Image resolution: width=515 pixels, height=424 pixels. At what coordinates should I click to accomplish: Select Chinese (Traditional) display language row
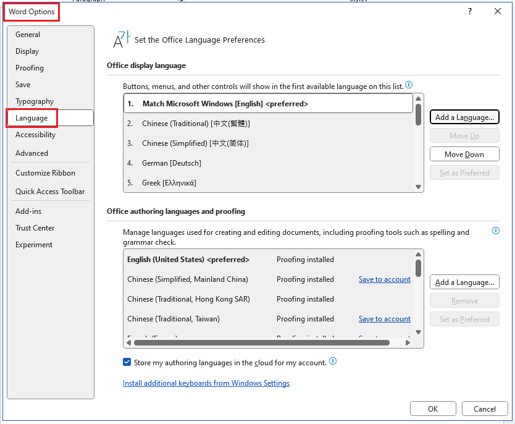pos(269,124)
